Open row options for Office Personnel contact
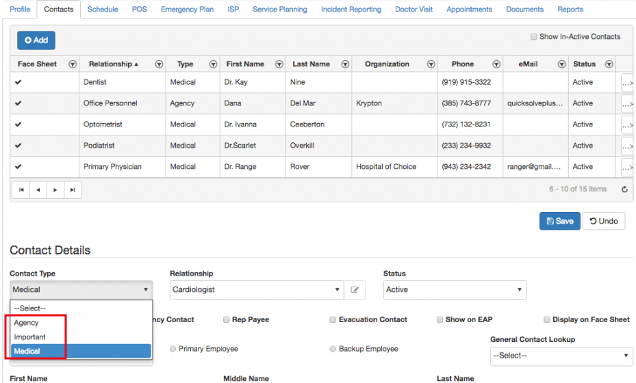This screenshot has height=383, width=636. point(627,104)
